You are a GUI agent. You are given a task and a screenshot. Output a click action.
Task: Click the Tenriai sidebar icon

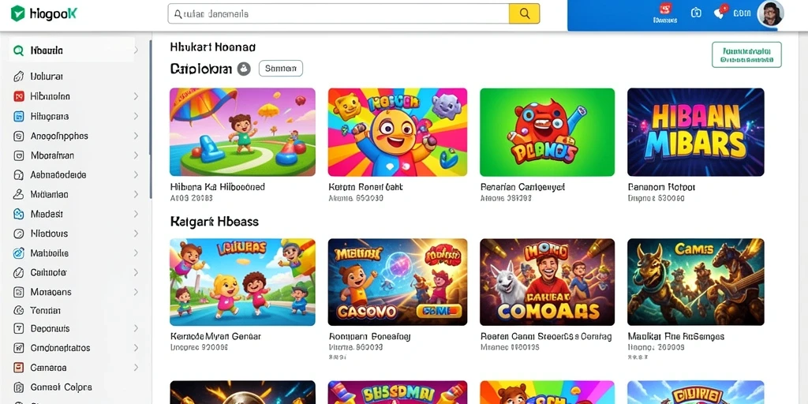[x=19, y=311]
